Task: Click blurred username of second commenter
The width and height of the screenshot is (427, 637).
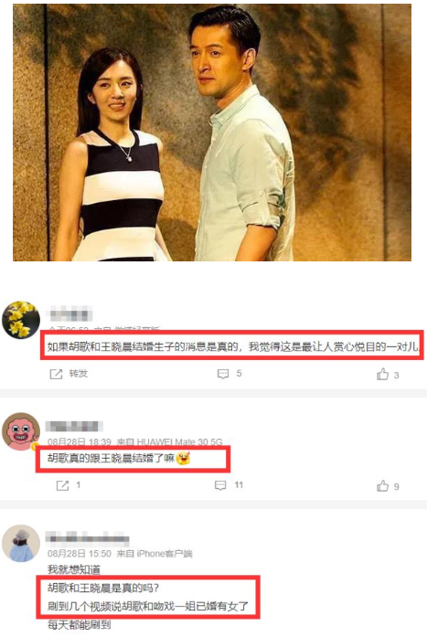Action: click(74, 426)
